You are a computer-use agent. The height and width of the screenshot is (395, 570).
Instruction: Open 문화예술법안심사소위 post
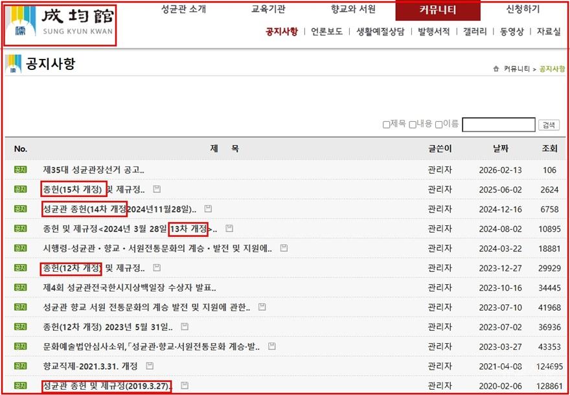coord(151,346)
